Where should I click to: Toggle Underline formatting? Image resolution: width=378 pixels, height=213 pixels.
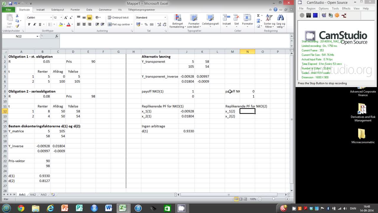point(40,24)
